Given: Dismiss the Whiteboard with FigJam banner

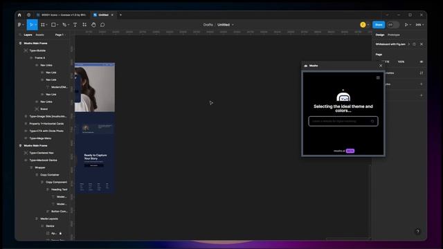Looking at the screenshot, I should coord(422,44).
